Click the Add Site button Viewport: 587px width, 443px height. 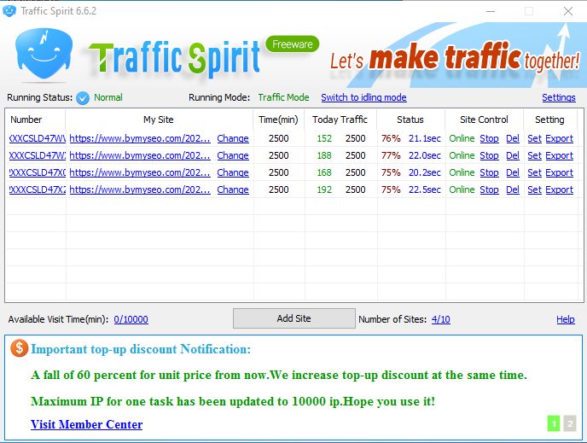click(x=293, y=318)
